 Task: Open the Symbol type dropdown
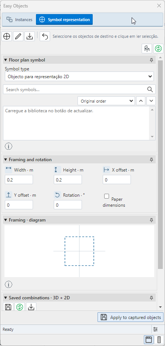click(x=79, y=77)
